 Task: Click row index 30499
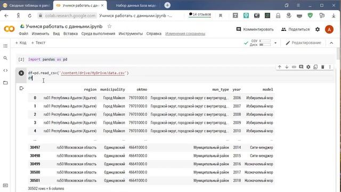pyautogui.click(x=35, y=164)
